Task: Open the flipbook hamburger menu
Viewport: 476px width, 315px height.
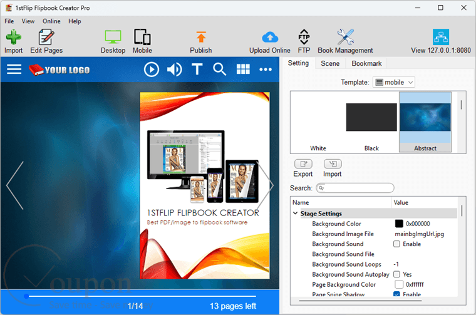Action: pos(14,69)
